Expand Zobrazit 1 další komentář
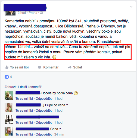The height and width of the screenshot is (138, 137). click(x=23, y=87)
